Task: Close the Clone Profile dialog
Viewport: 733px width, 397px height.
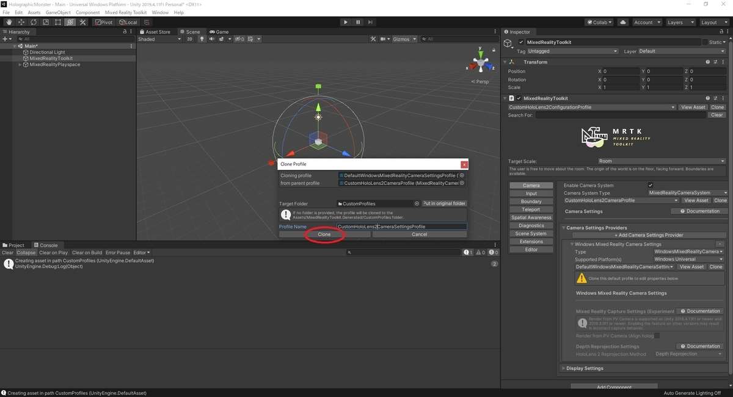Action: (464, 164)
